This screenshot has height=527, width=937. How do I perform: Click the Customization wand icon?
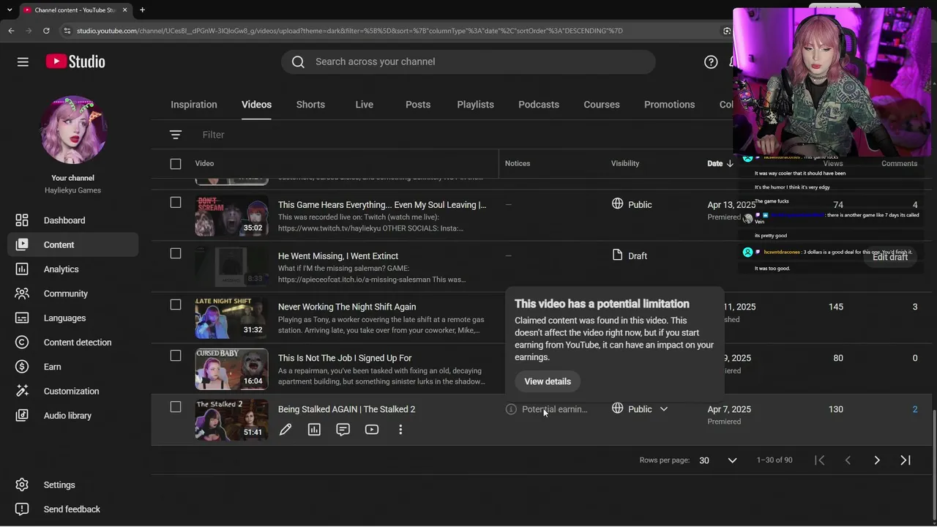[22, 391]
